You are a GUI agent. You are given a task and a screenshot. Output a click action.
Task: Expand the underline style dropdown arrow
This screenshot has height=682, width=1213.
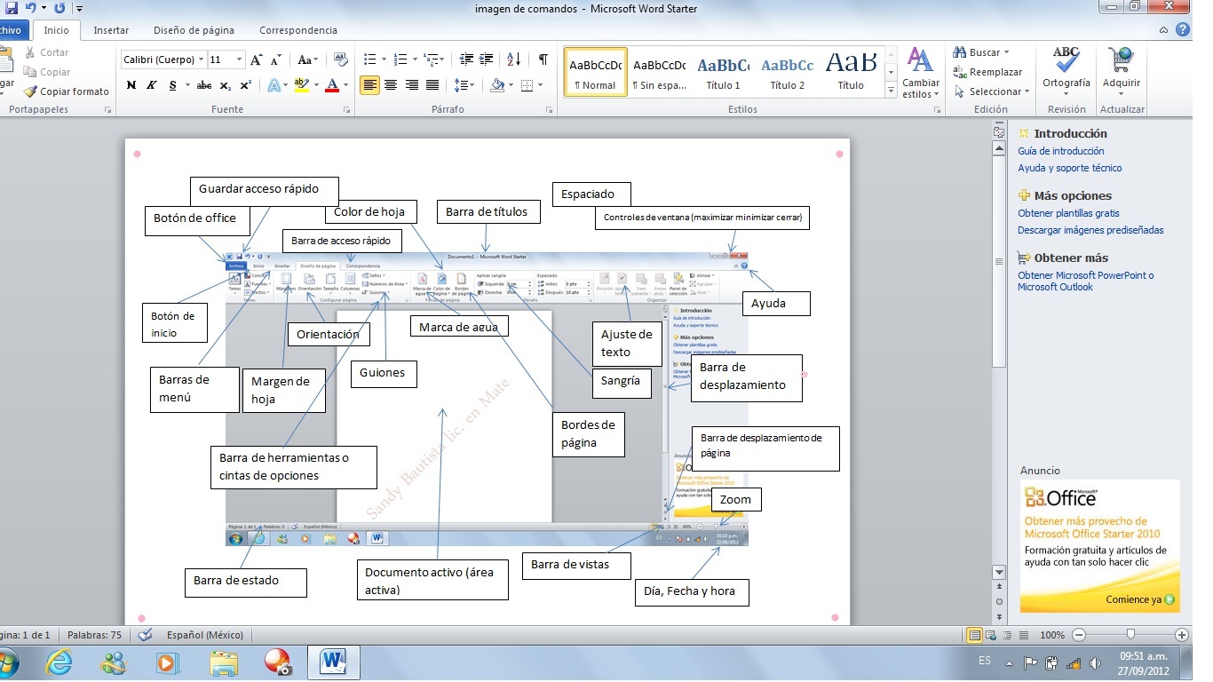pos(186,85)
